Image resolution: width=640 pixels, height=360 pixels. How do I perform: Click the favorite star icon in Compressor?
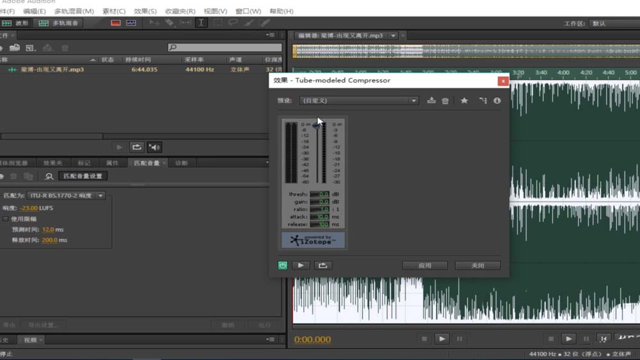tap(464, 100)
